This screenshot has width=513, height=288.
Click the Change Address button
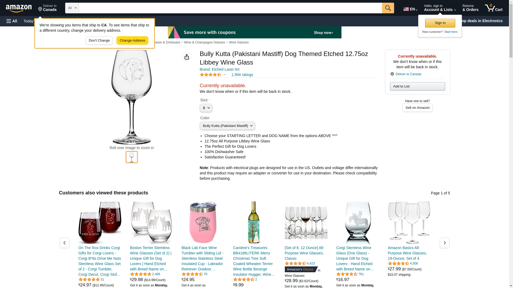[133, 41]
